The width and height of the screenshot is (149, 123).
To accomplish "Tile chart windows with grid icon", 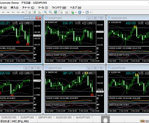I will [55, 12].
